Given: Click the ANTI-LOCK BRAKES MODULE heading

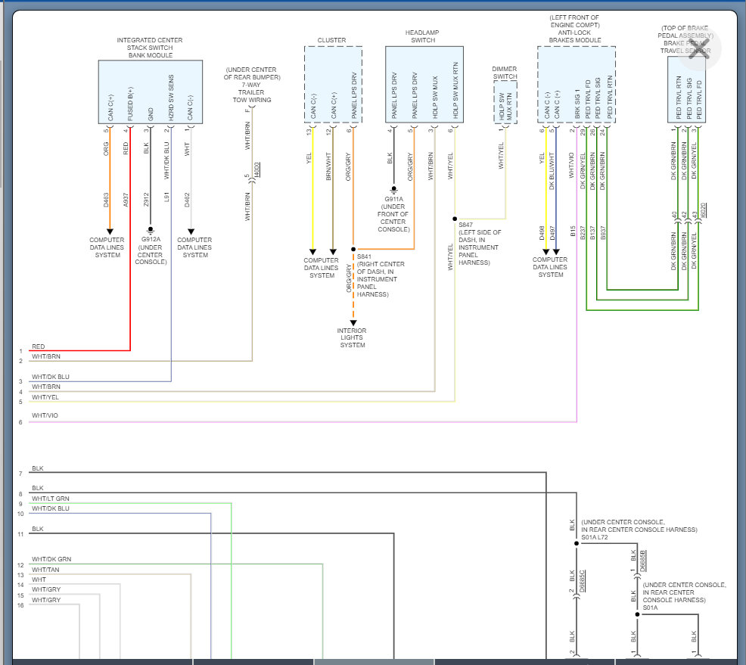Looking at the screenshot, I should (575, 36).
